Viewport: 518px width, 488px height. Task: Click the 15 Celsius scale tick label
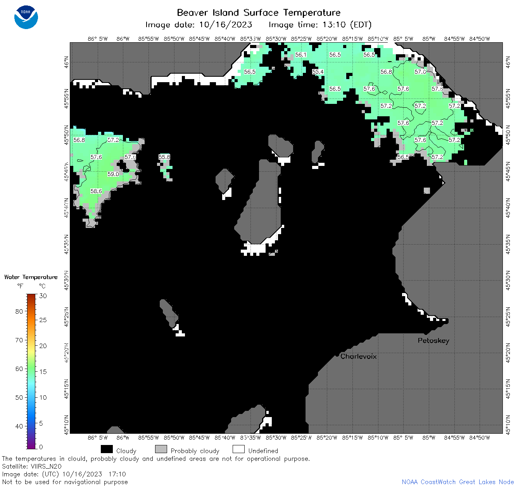43,372
